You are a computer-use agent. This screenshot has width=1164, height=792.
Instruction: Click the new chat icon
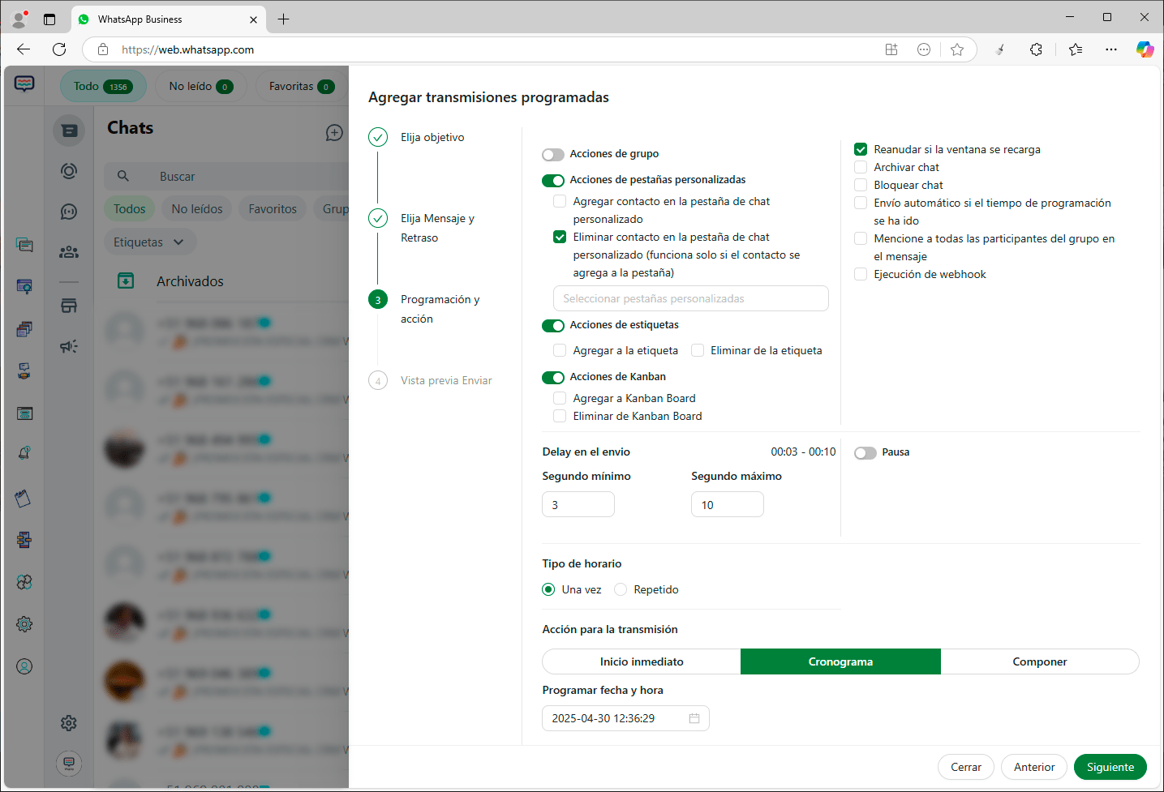click(334, 133)
